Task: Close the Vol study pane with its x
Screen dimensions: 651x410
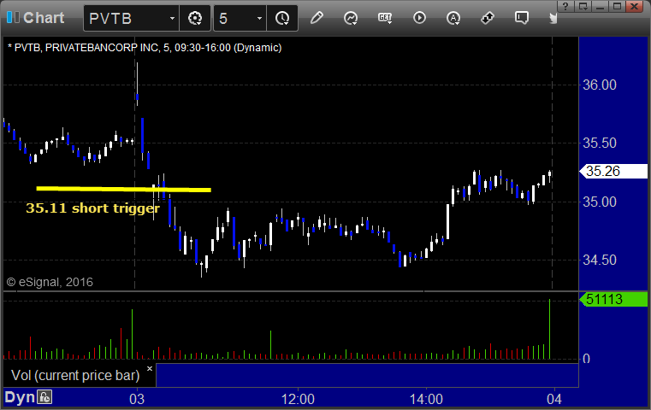Action: click(x=150, y=368)
